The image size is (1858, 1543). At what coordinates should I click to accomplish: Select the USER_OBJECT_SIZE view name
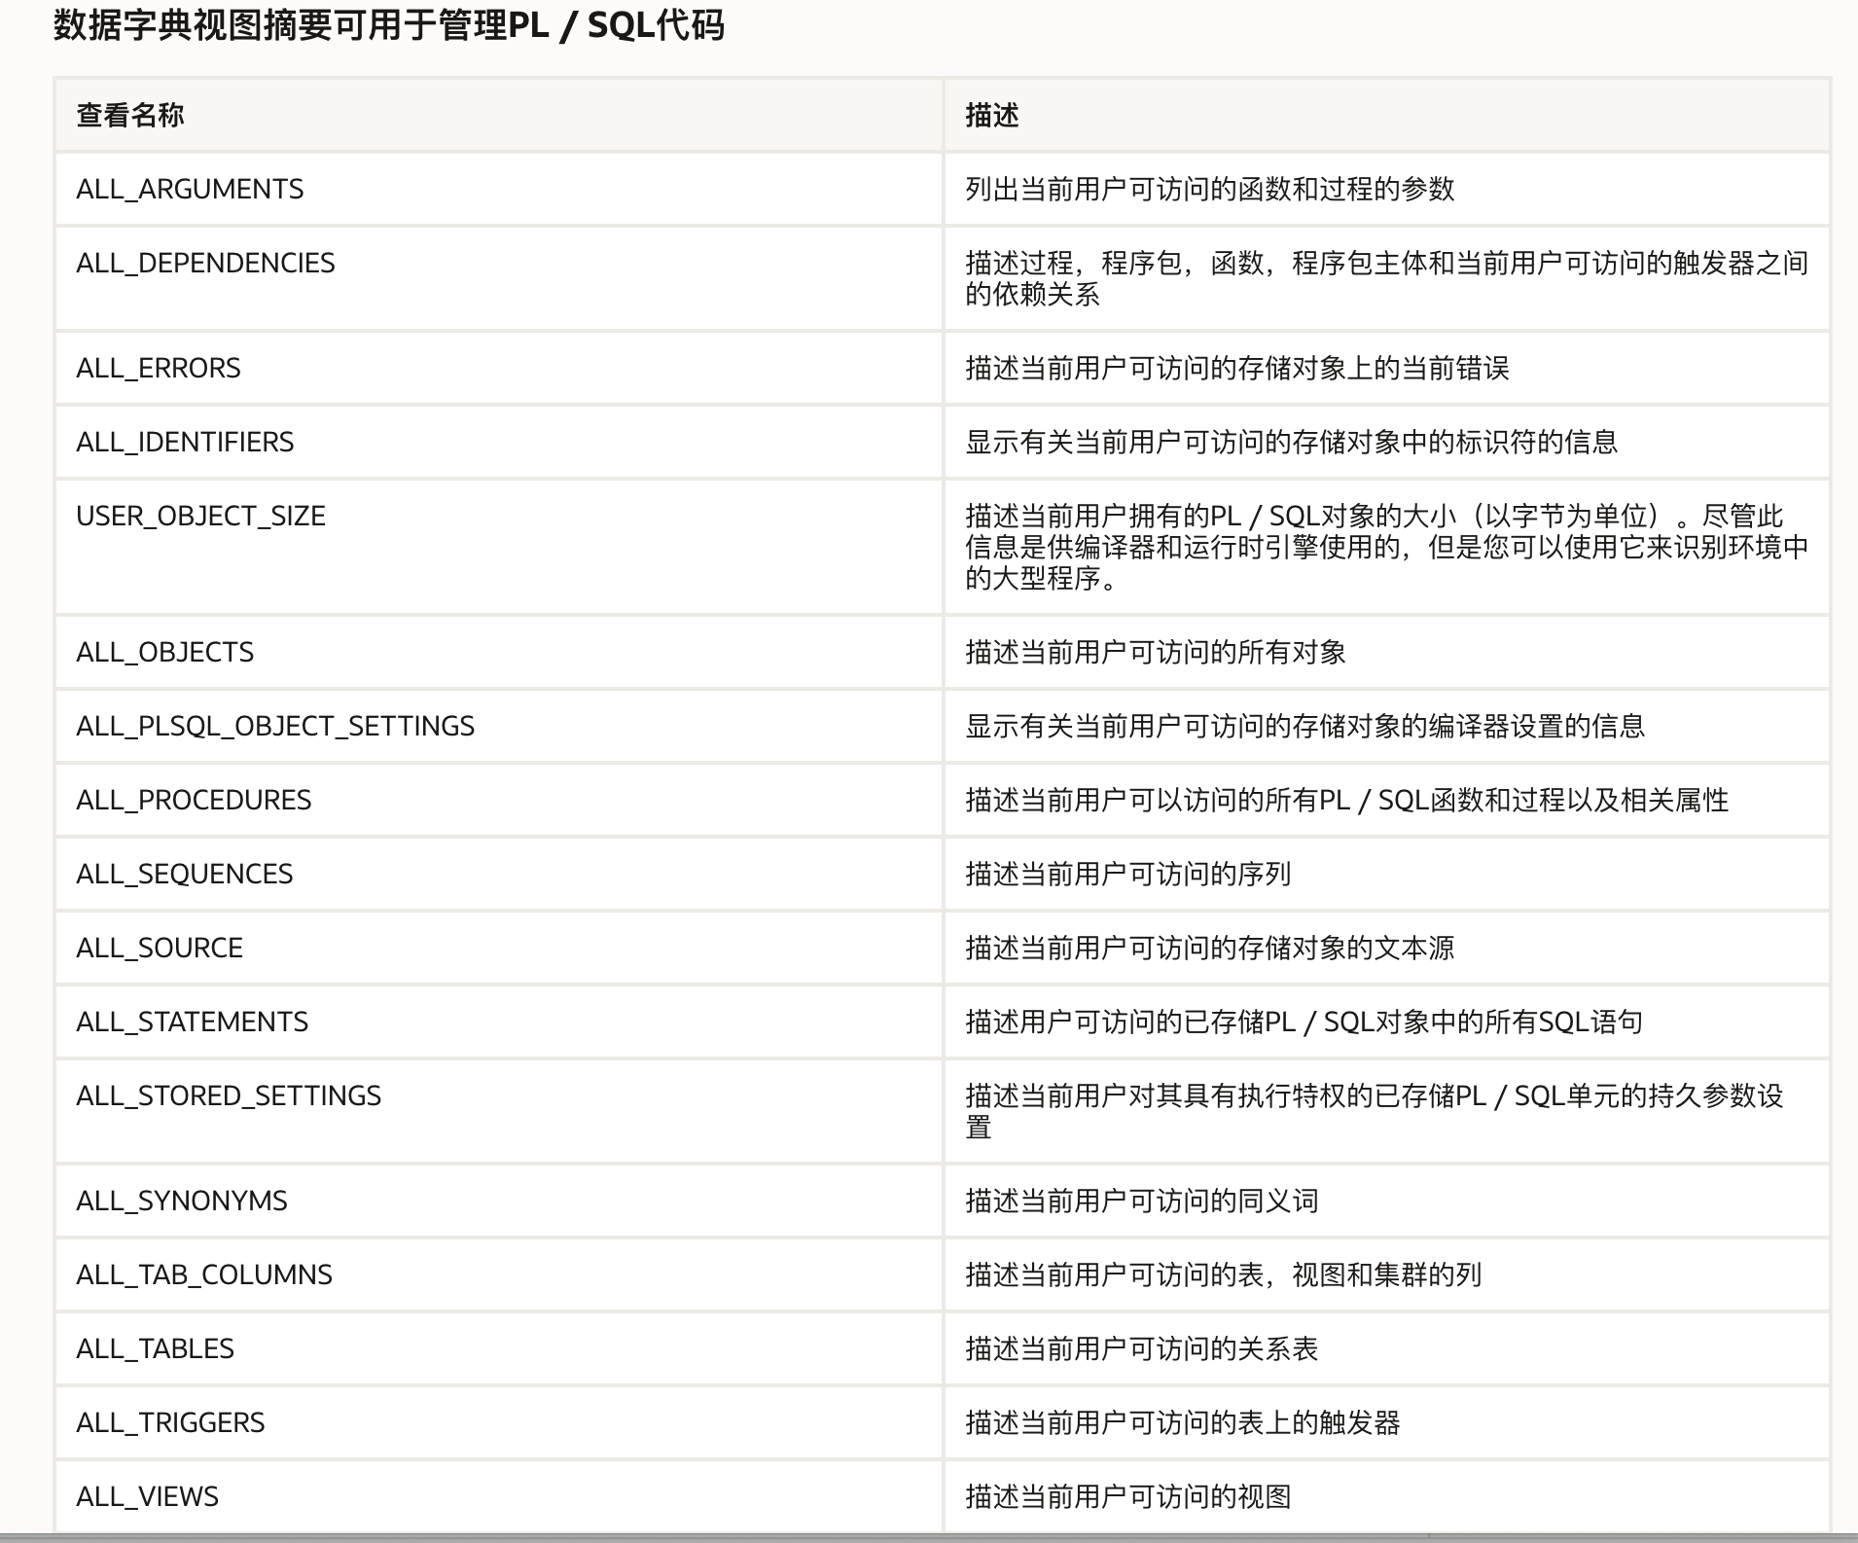[200, 516]
